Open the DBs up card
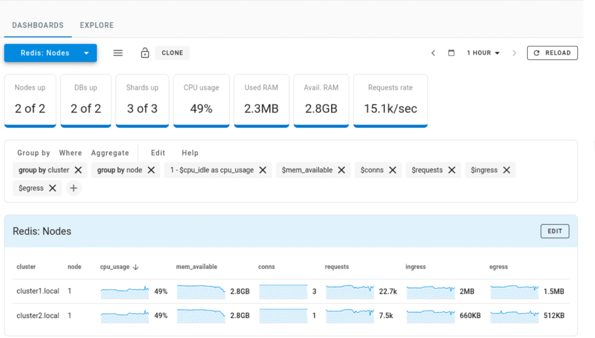 coord(86,101)
